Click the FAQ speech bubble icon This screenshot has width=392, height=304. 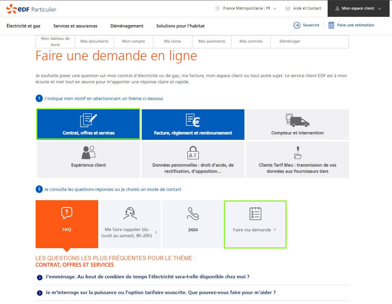point(66,213)
